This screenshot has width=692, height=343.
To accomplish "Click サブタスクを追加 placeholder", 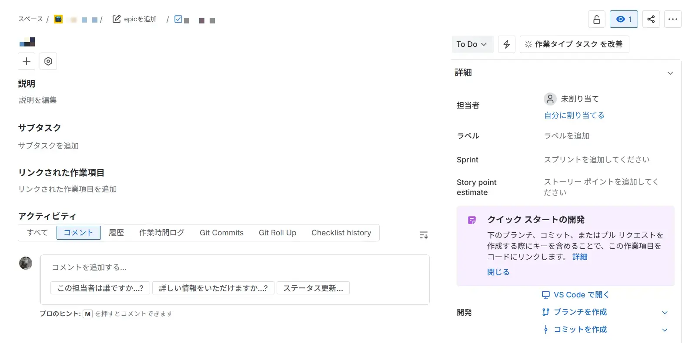I will pyautogui.click(x=48, y=146).
